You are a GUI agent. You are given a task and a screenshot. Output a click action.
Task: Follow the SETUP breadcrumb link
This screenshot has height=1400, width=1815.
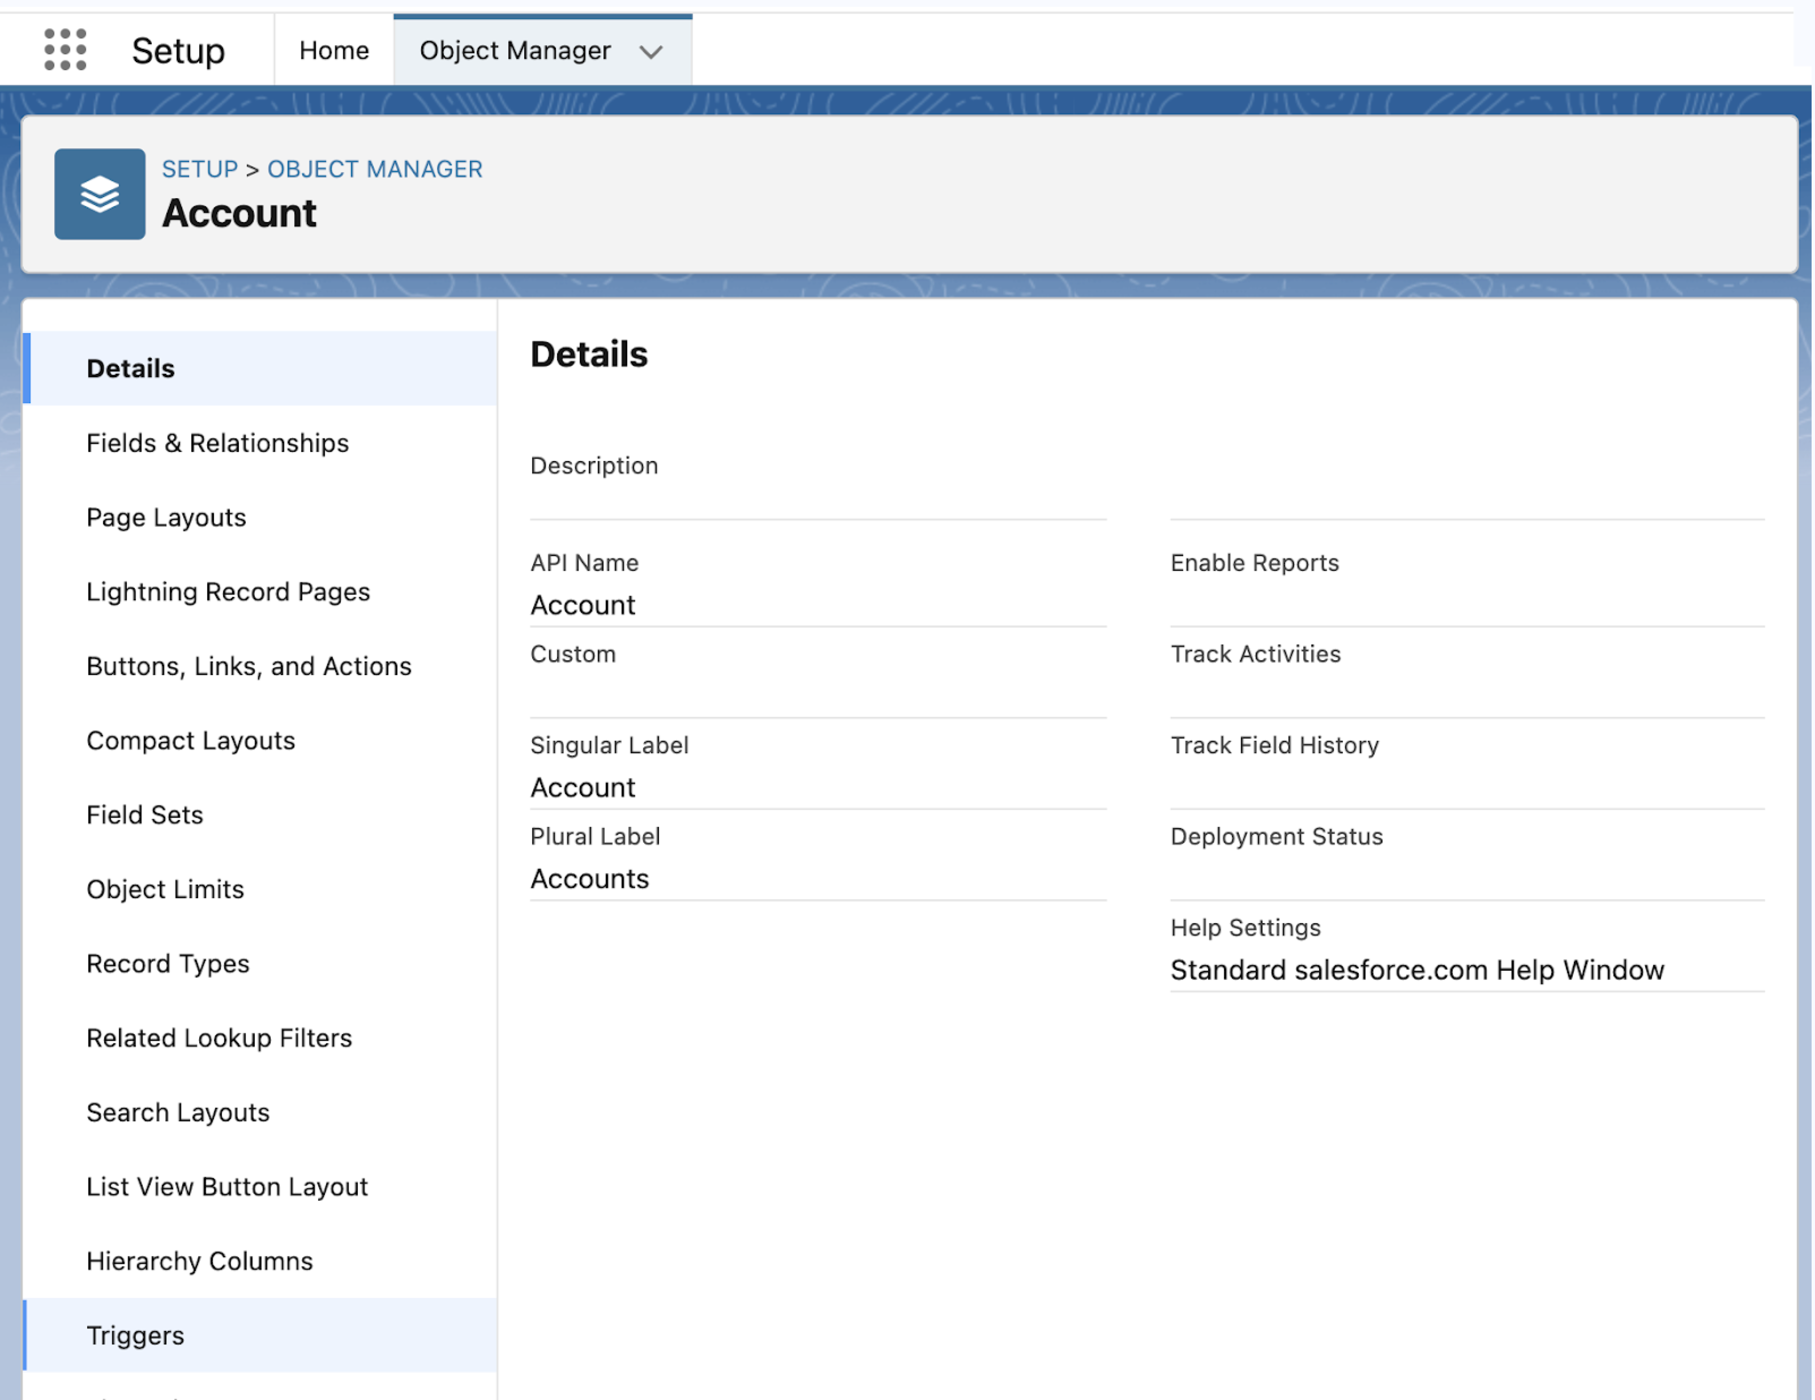199,169
